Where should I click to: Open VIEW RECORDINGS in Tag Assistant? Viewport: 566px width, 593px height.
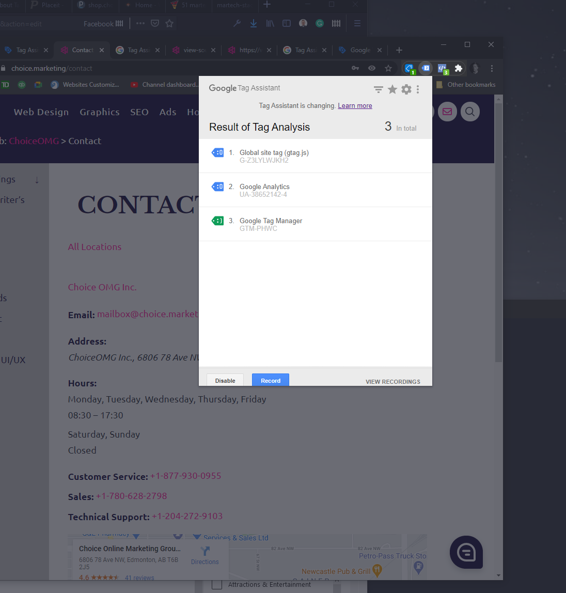[x=393, y=382]
